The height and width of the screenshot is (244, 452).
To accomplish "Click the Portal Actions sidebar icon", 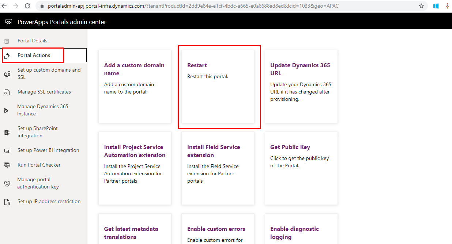I will (x=7, y=56).
